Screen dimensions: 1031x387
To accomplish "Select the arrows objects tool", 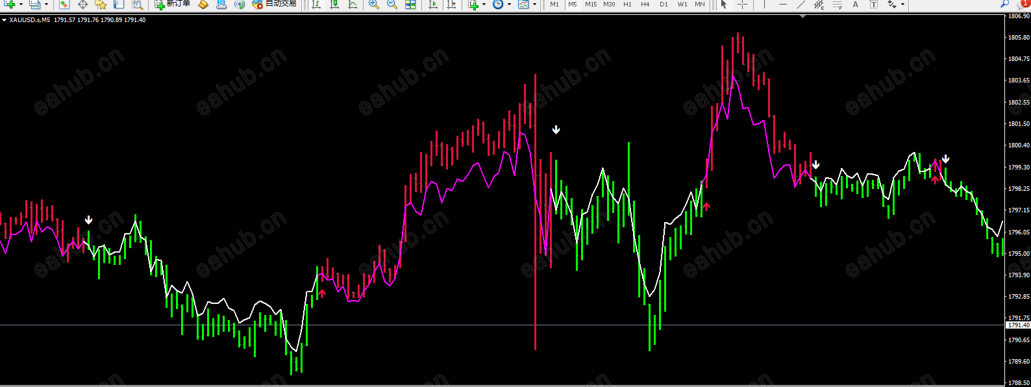I will 891,4.
